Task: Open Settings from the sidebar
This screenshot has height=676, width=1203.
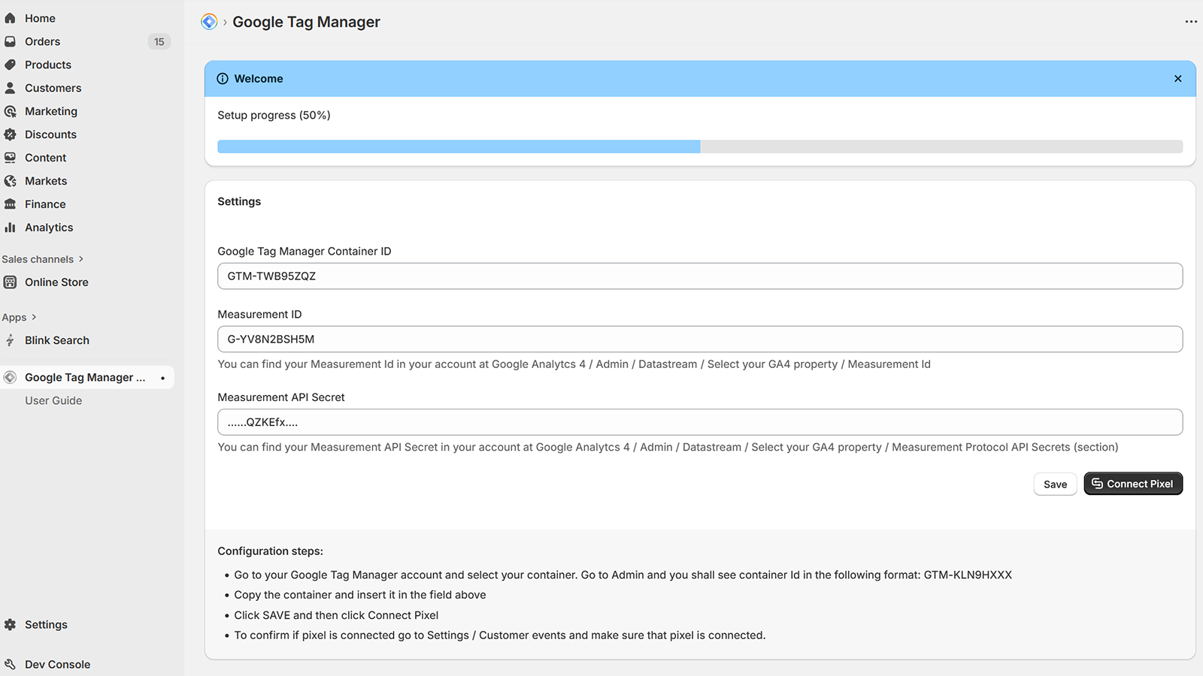Action: click(46, 624)
